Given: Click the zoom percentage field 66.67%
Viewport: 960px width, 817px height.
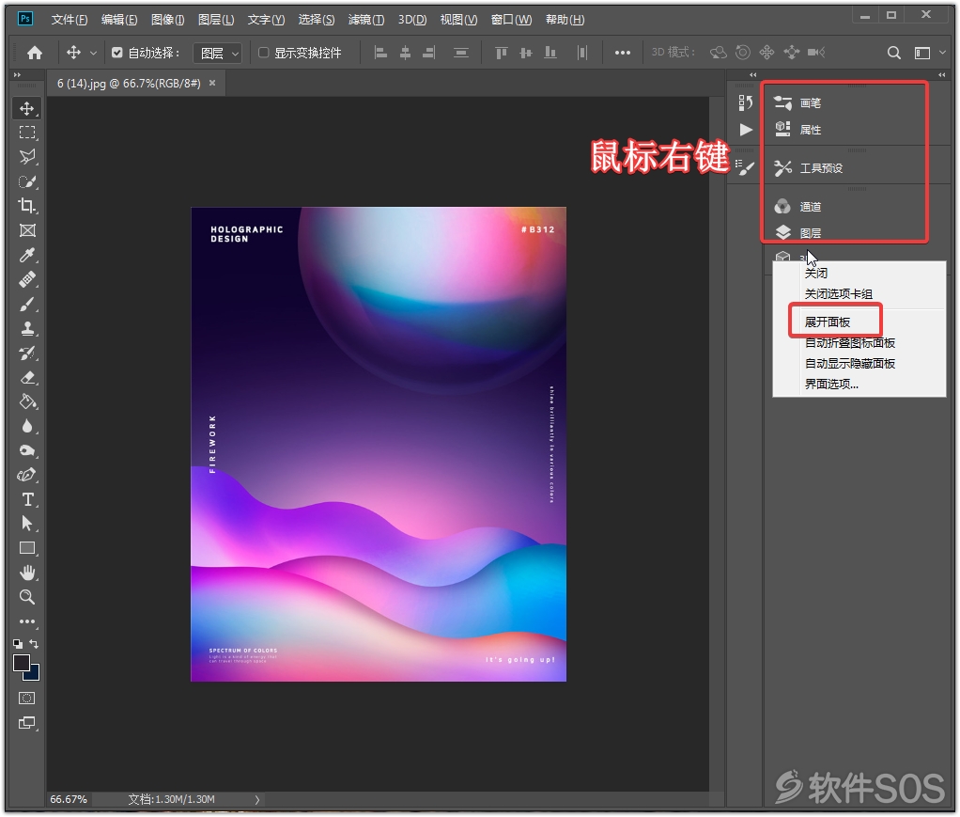Looking at the screenshot, I should (69, 799).
